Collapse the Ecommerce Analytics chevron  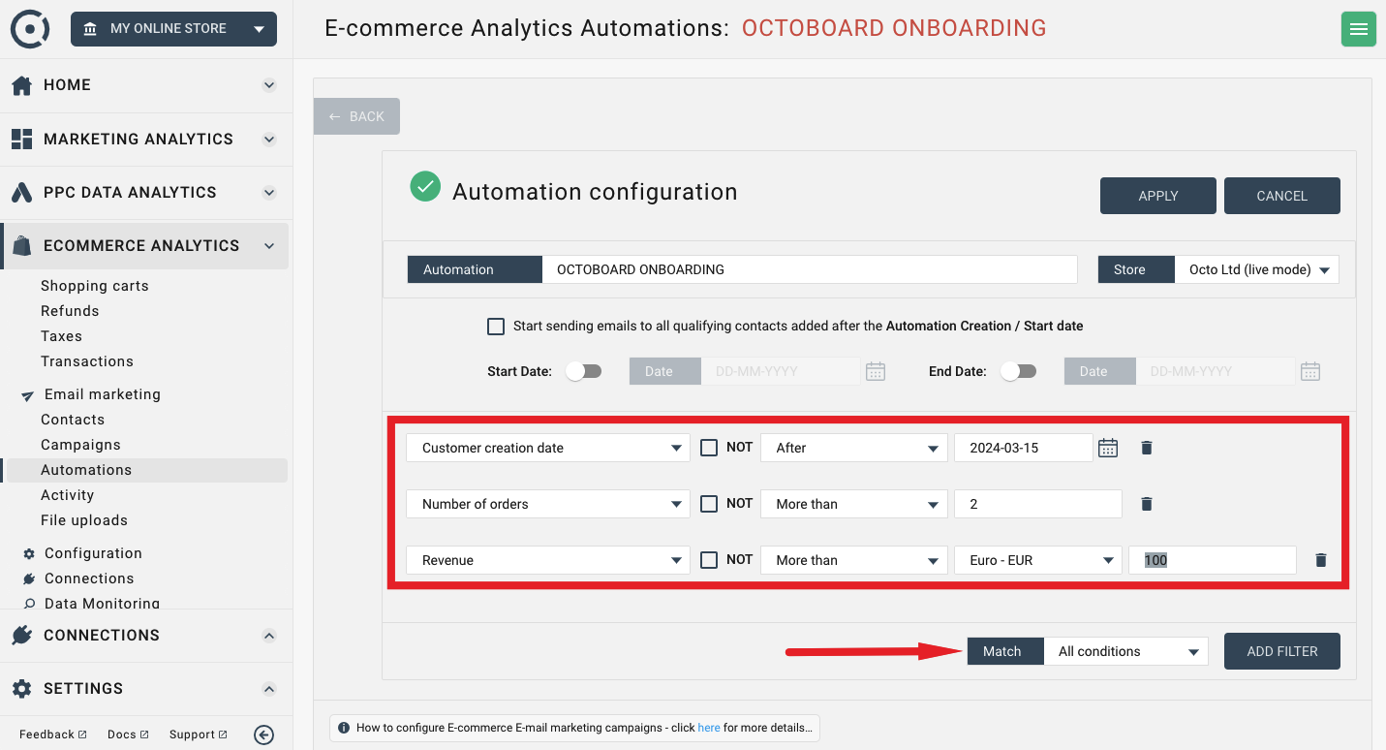269,246
